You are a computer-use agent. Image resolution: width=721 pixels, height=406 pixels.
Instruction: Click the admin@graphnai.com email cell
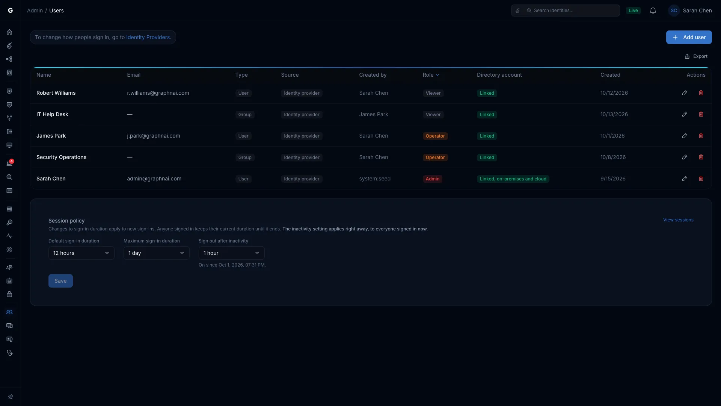[x=154, y=179]
